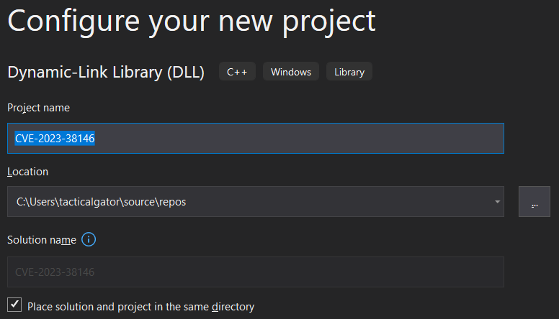Click empty area of Location combo box
The image size is (559, 319).
(339, 202)
